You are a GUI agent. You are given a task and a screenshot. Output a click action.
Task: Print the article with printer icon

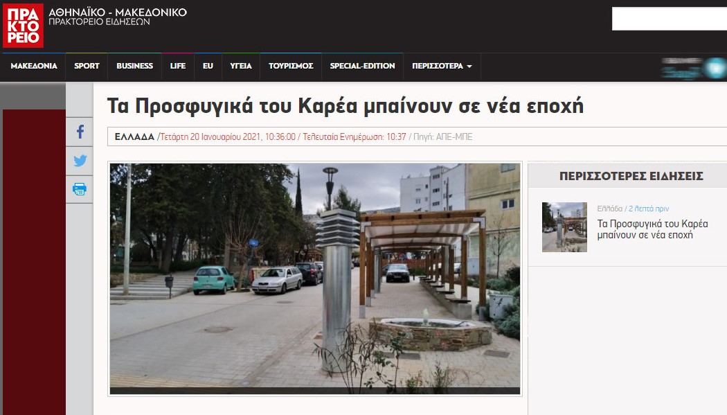point(80,189)
